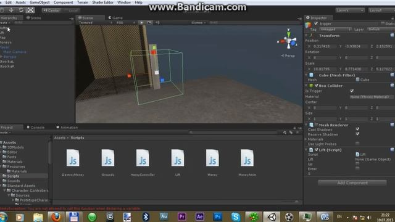Select the HeroyController script icon
Viewport: 395px width, 222px height.
click(x=143, y=158)
